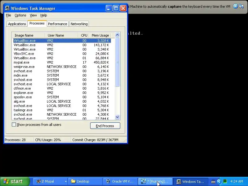Open the Help menu
Image resolution: width=248 pixels, height=186 pixels.
[43, 15]
